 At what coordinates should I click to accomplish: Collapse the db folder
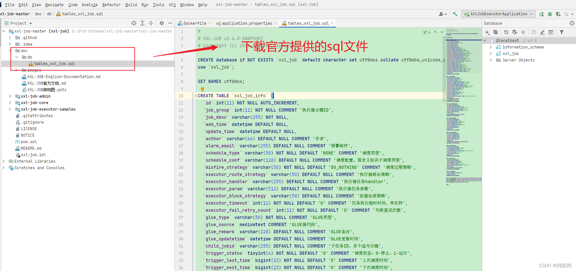tap(17, 57)
